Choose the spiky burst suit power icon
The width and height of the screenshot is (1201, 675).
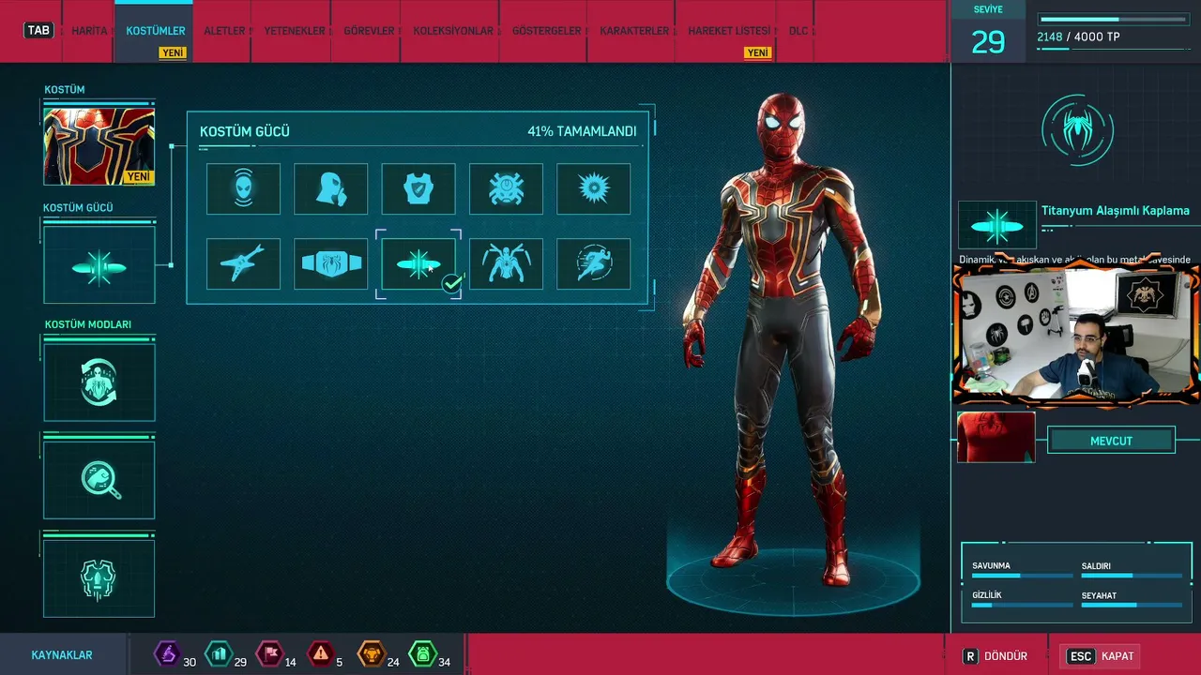593,189
